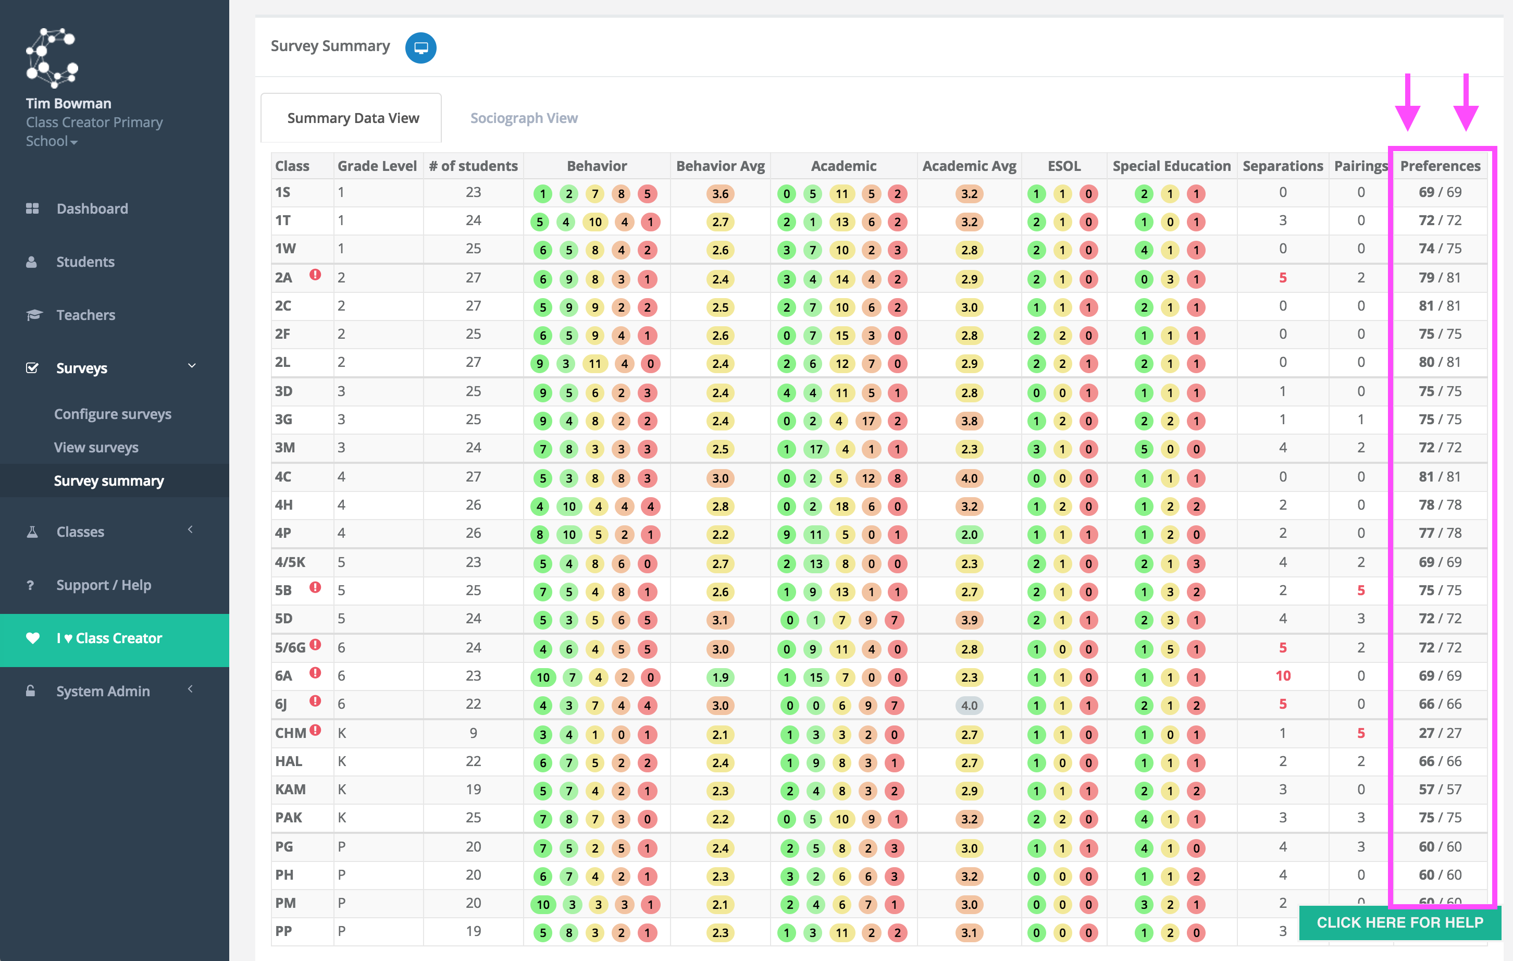
Task: Click the red alert icon next to 2A
Action: [315, 275]
